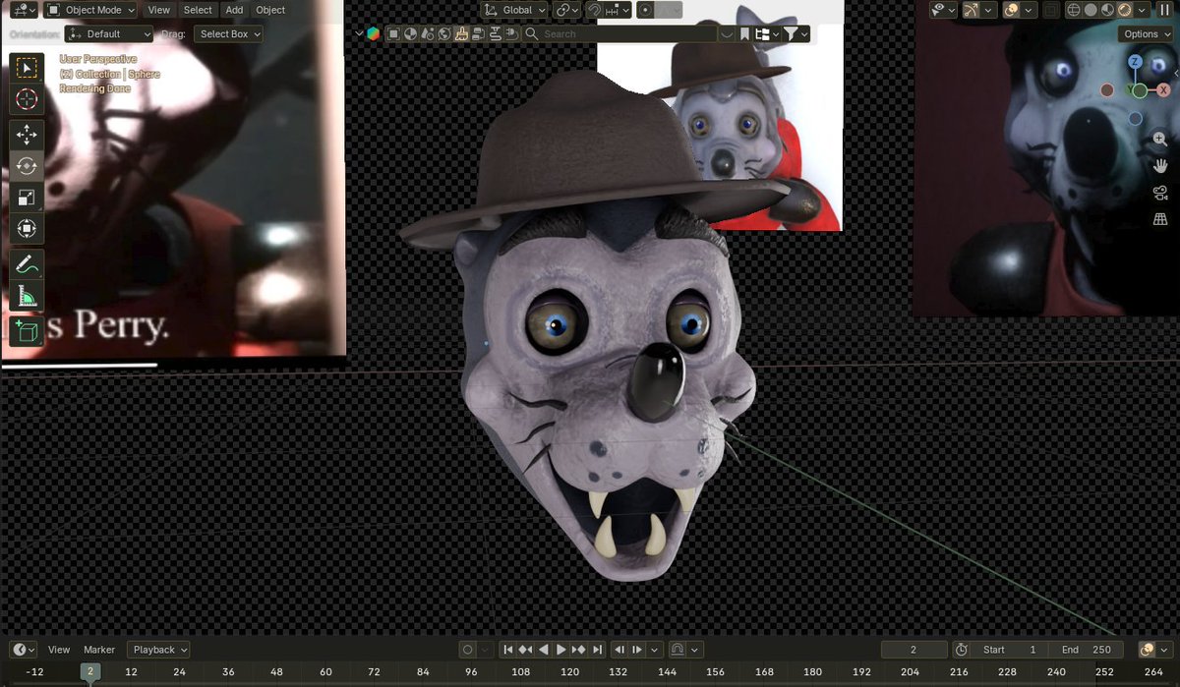
Task: Switch to rendered viewport shading
Action: [1127, 10]
